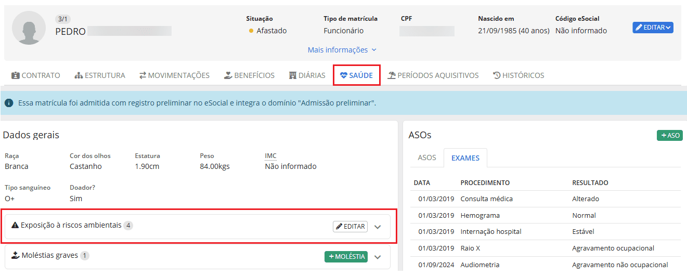Open the CONTRATO tab
The image size is (687, 276).
pos(36,75)
